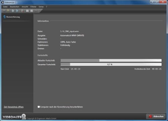Enable shutdown after conversion checkbox

pos(39,107)
